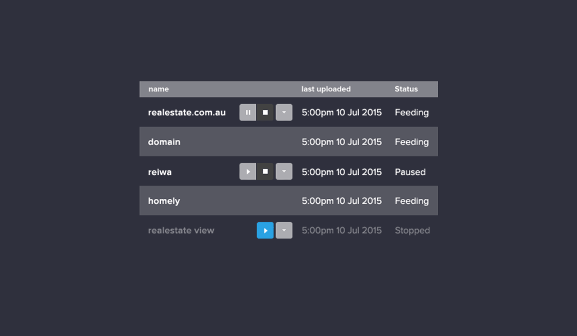Stop the realestate.com.au feed
The width and height of the screenshot is (577, 336).
pyautogui.click(x=265, y=113)
